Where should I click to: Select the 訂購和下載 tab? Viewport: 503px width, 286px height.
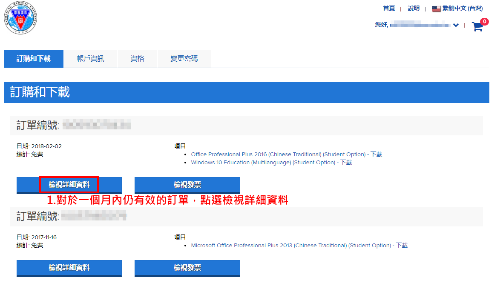tap(34, 59)
